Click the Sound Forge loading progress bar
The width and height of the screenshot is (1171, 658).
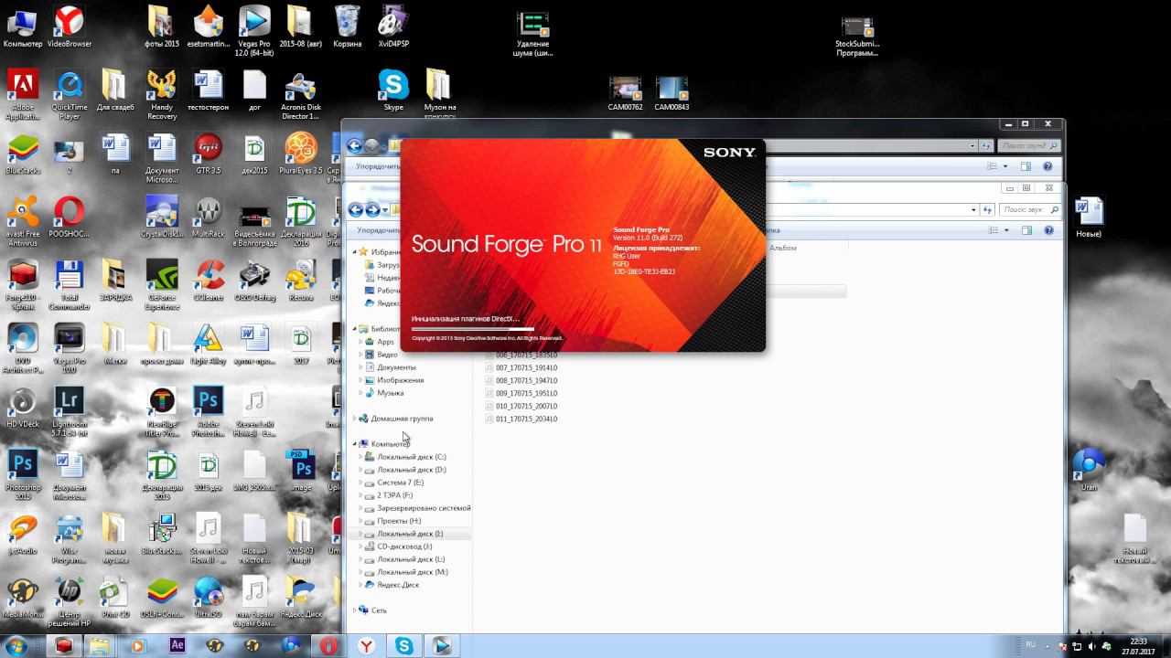tap(473, 329)
